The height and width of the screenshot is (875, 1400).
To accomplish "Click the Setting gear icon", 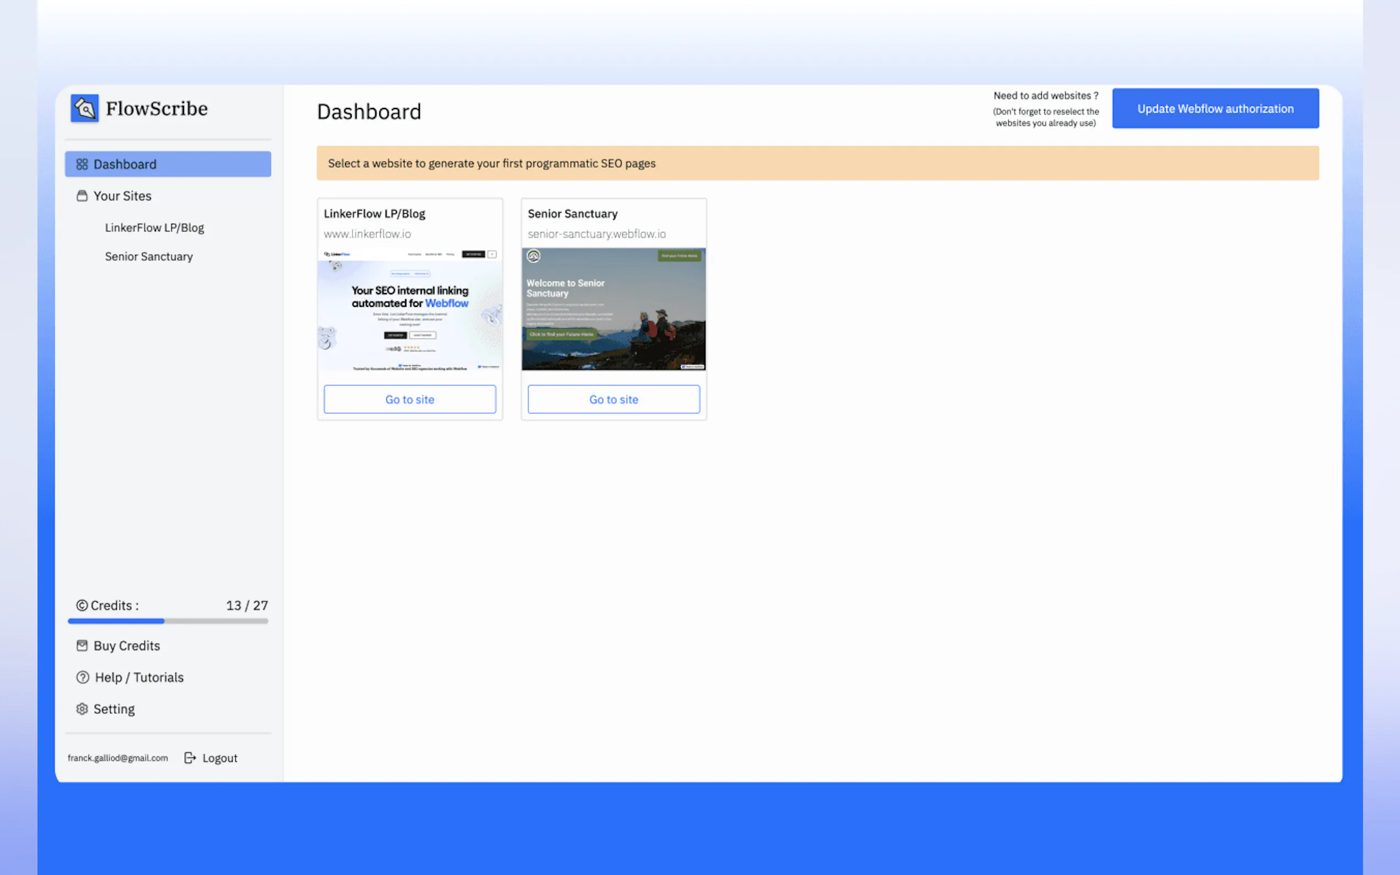I will 82,709.
